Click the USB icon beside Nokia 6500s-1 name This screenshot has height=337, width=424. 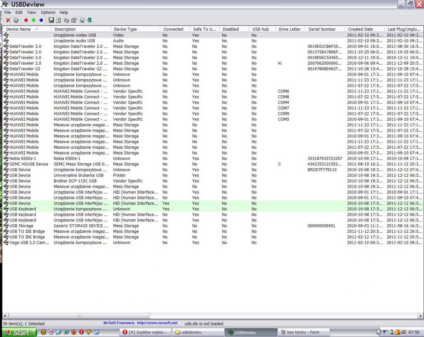pyautogui.click(x=6, y=159)
